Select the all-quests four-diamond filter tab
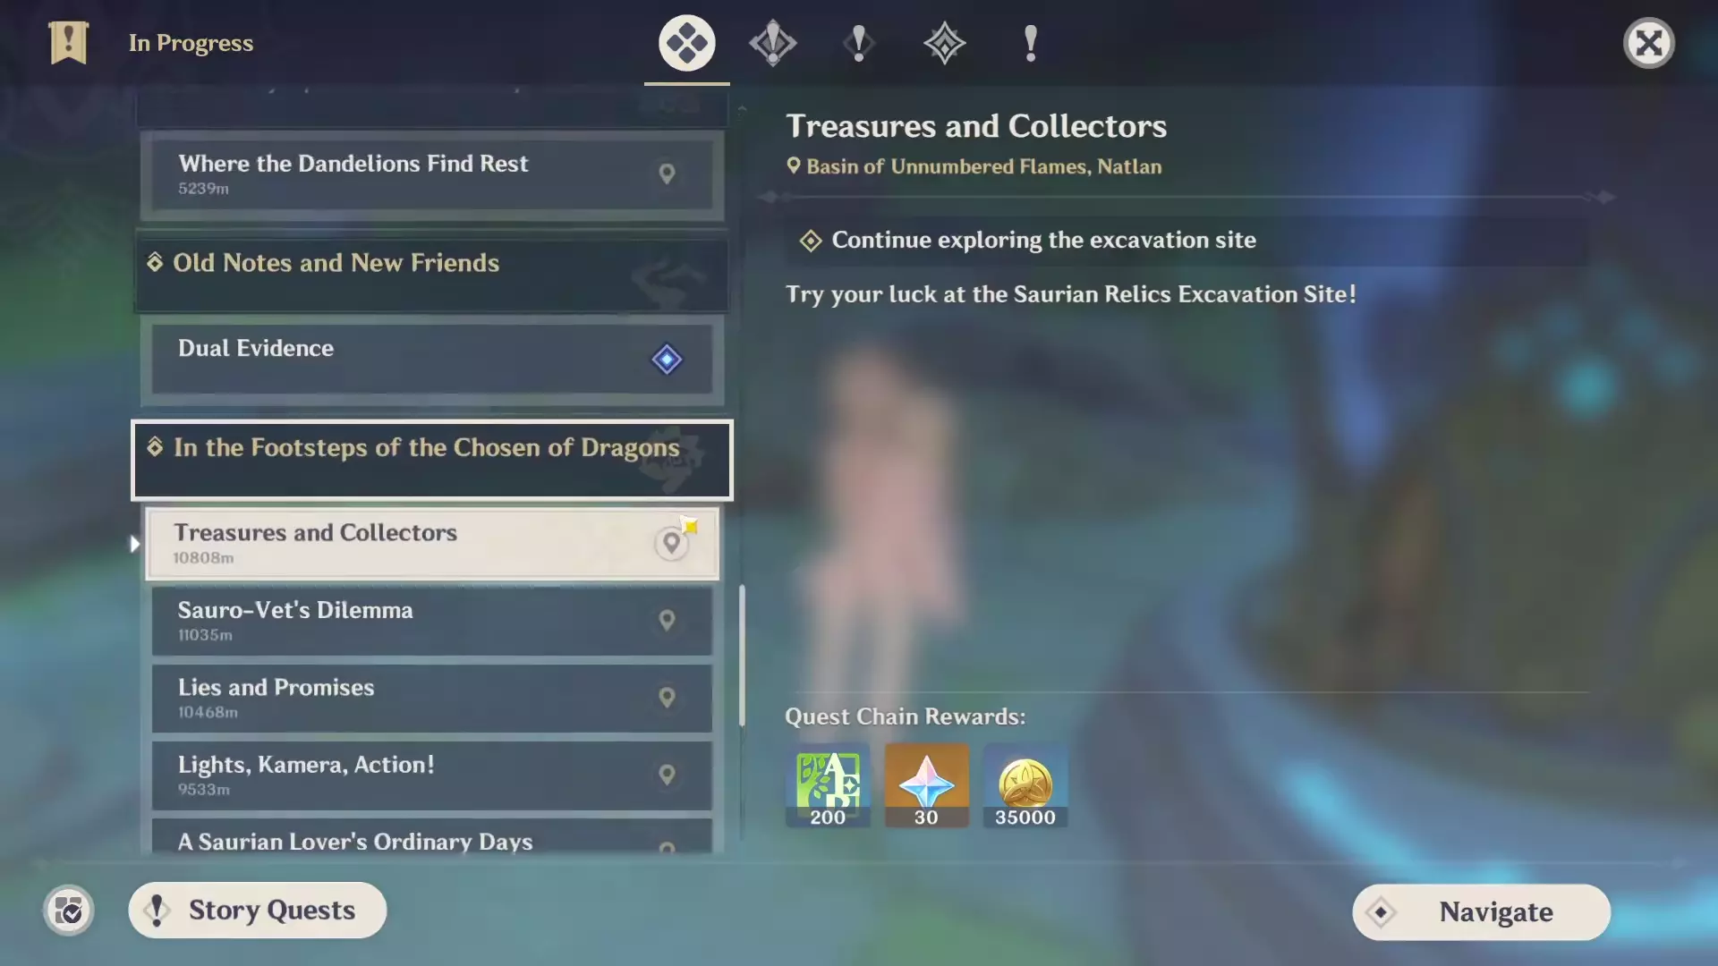 [x=686, y=43]
